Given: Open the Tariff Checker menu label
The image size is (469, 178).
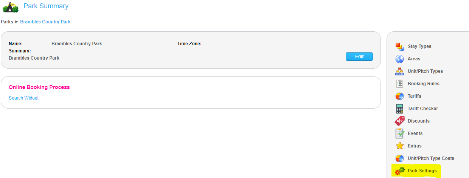Looking at the screenshot, I should coord(423,109).
